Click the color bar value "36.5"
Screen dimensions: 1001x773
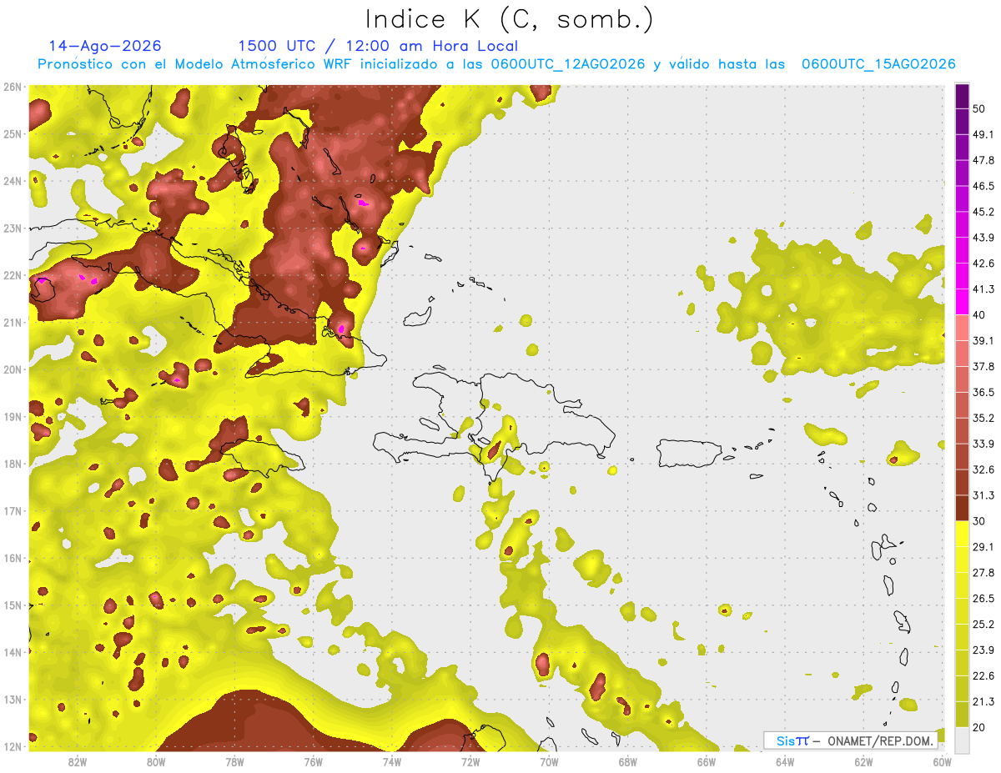point(983,392)
